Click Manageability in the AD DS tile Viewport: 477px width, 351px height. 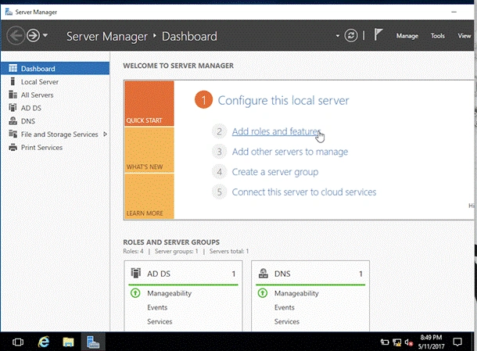[x=170, y=293]
